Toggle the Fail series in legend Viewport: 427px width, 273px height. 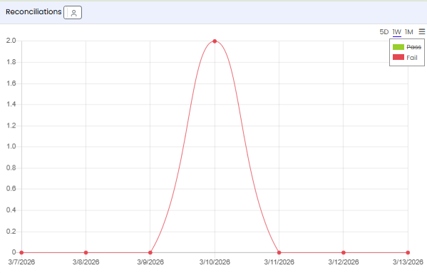412,58
